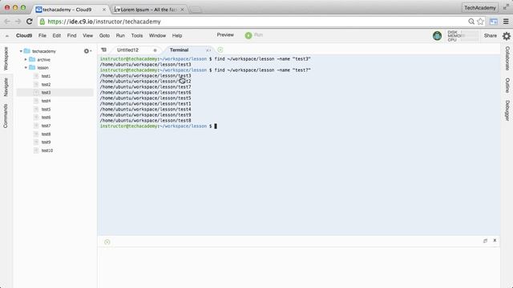The image size is (513, 288).
Task: Switch to Lorem Ipsum browser tab
Action: [149, 10]
